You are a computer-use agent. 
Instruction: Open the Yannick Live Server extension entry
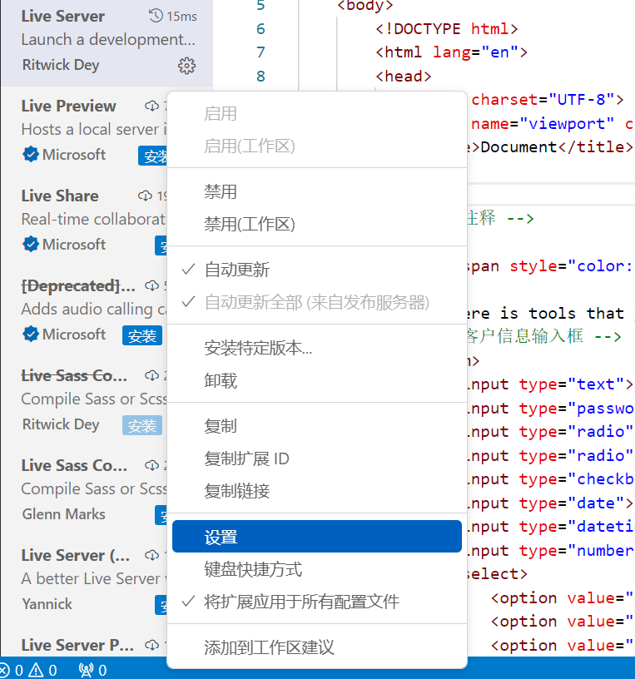(84, 580)
